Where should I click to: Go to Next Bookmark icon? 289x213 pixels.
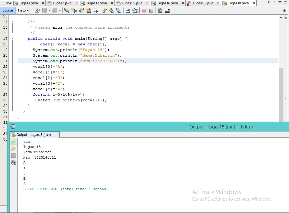click(111, 11)
